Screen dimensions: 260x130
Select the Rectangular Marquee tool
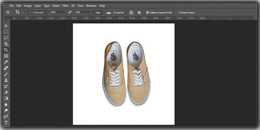tap(6, 32)
